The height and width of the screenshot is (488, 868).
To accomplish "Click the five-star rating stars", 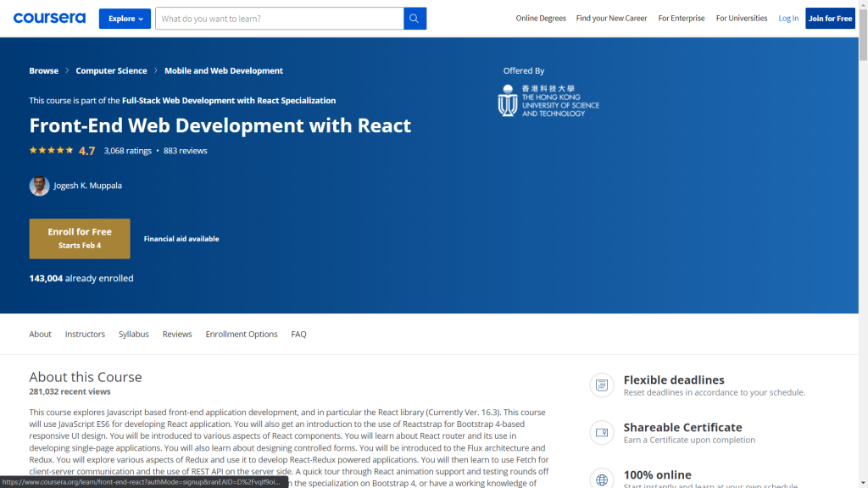I will [52, 149].
